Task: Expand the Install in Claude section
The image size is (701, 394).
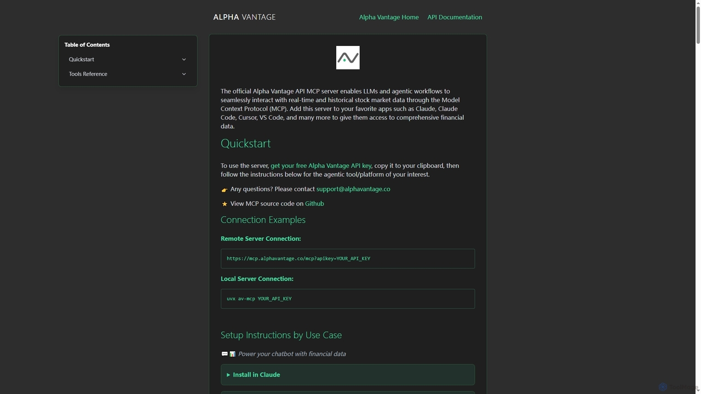Action: coord(348,375)
